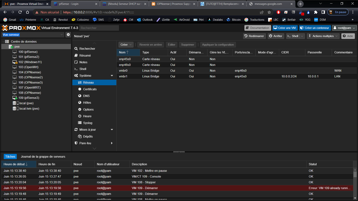Image resolution: width=358 pixels, height=201 pixels.
Task: Click the Proxmox logo in header
Action: pyautogui.click(x=21, y=28)
